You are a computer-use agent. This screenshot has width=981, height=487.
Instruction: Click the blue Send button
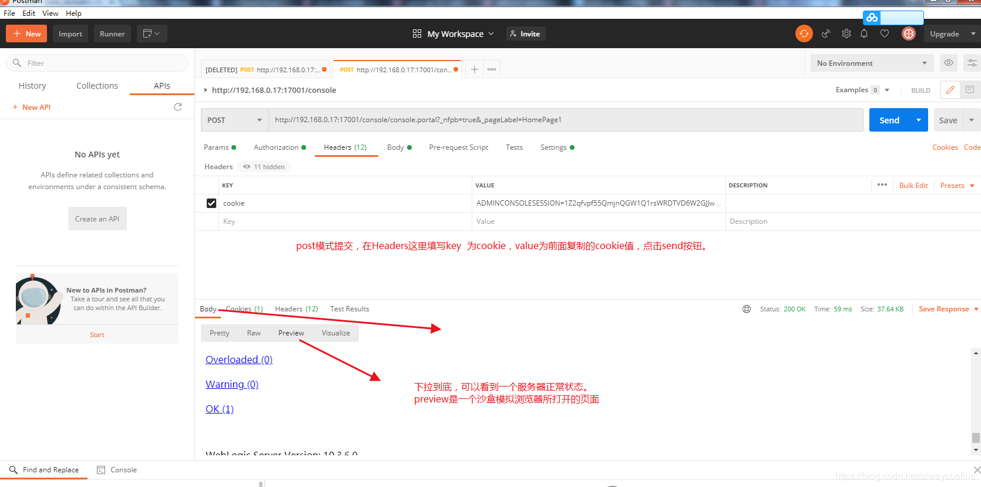point(889,120)
